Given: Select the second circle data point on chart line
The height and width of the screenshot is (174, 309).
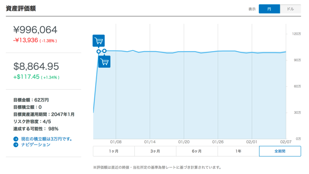Looking at the screenshot, I should pyautogui.click(x=104, y=51).
